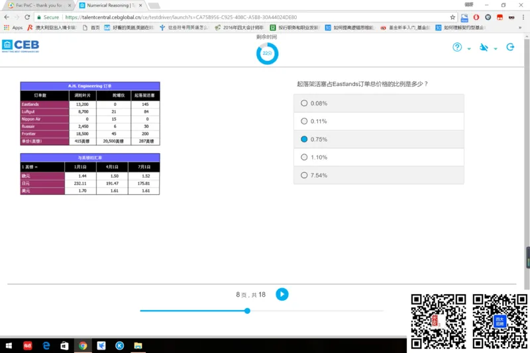Open File Explorer from taskbar

tap(138, 346)
